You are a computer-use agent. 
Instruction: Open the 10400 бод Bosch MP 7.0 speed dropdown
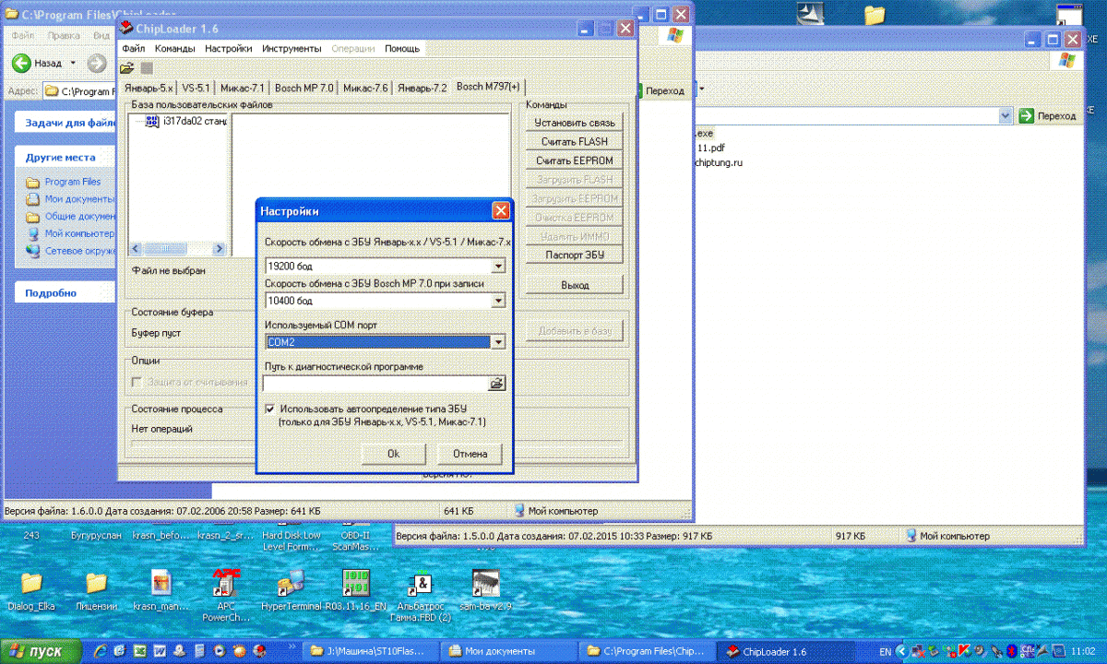coord(498,301)
